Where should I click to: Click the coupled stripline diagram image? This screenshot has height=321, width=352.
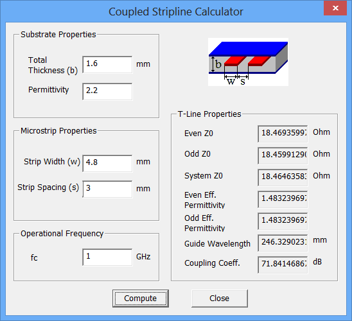click(x=248, y=62)
